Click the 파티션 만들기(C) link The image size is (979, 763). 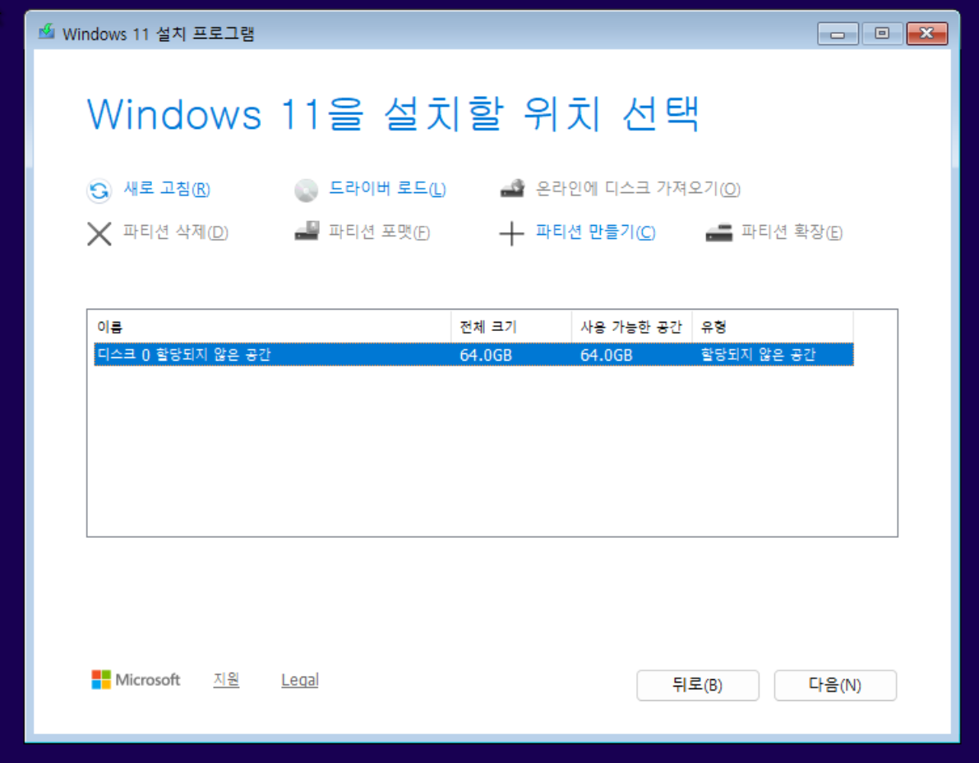596,232
